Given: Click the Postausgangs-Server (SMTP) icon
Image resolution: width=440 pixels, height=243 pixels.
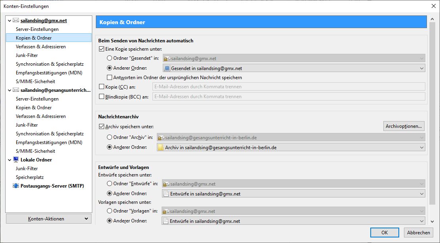Looking at the screenshot, I should point(16,186).
